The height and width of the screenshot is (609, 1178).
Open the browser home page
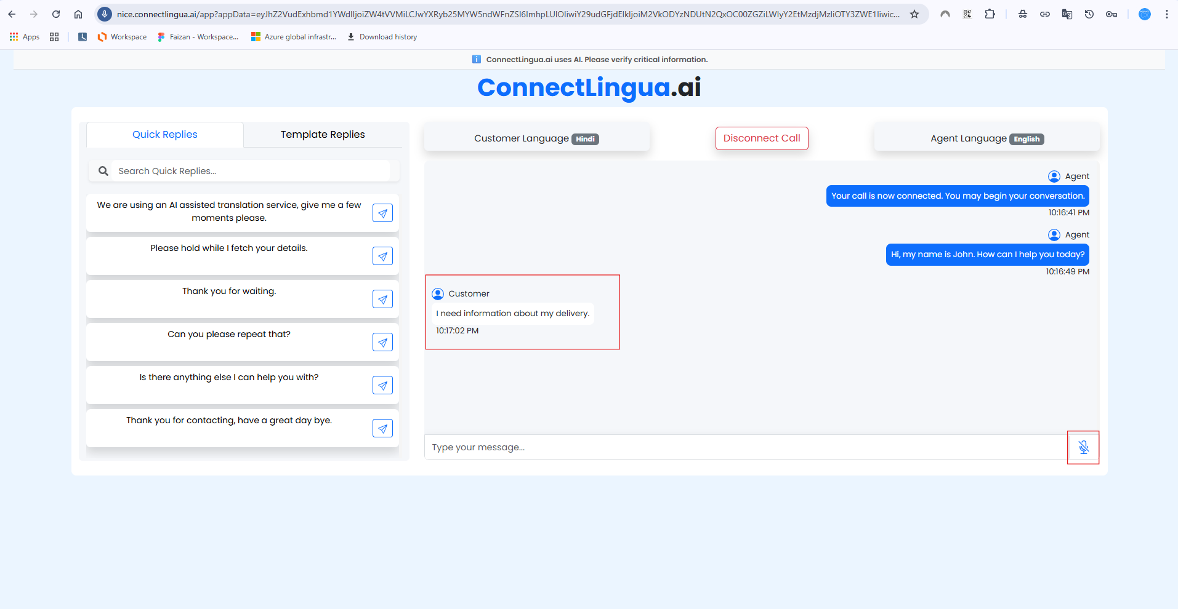click(x=78, y=14)
